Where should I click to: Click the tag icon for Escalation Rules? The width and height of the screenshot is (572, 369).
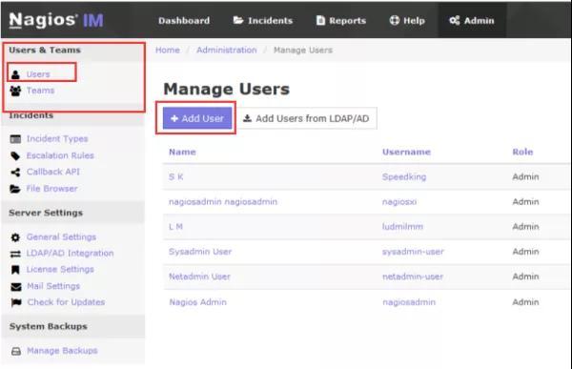(x=15, y=155)
